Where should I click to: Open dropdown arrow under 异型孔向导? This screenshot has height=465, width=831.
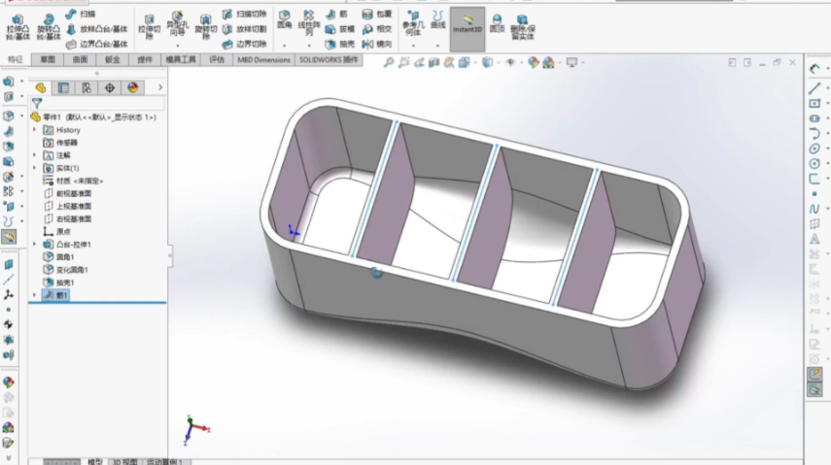click(x=177, y=46)
